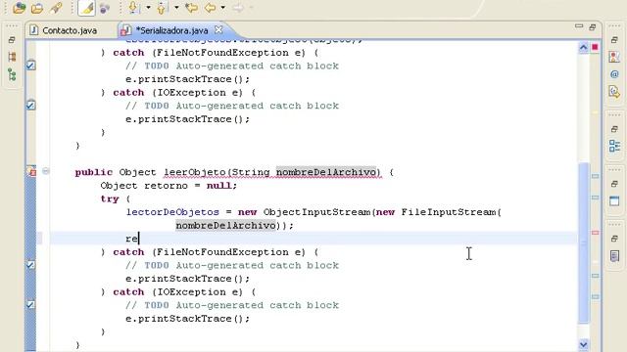Toggle Mark Occurrences highlighter button
Screen dimensions: 627x352
(x=86, y=8)
